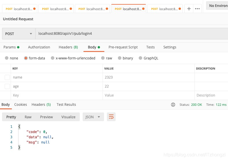
Task: Click the VALUE column header
Action: 109,68
